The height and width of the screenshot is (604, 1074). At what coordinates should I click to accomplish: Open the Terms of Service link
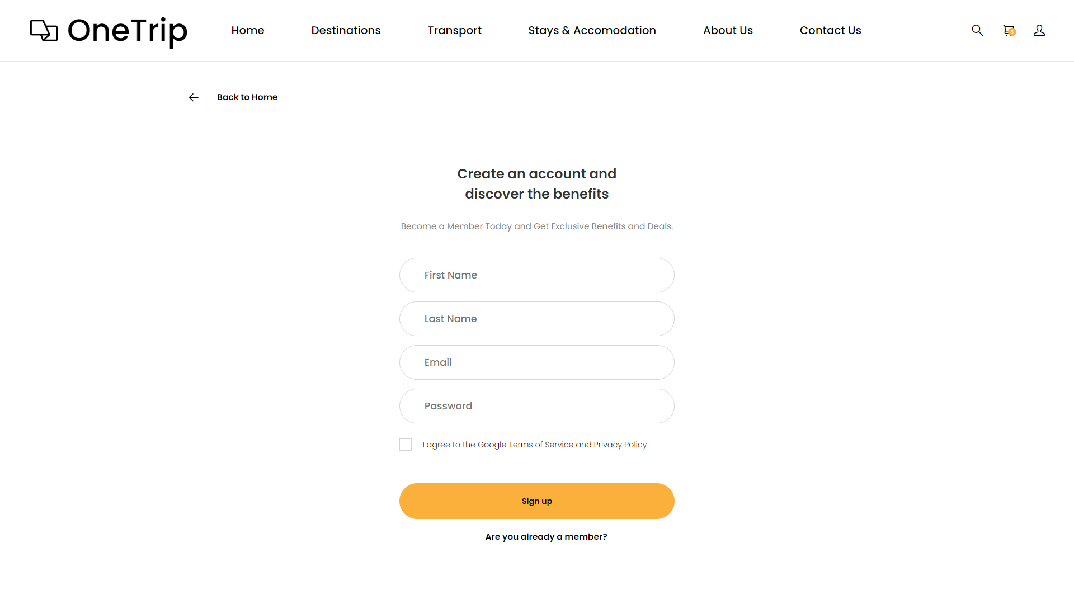click(540, 444)
